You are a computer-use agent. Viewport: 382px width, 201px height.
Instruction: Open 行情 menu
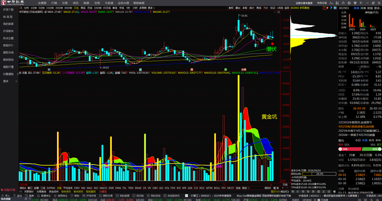[54, 3]
